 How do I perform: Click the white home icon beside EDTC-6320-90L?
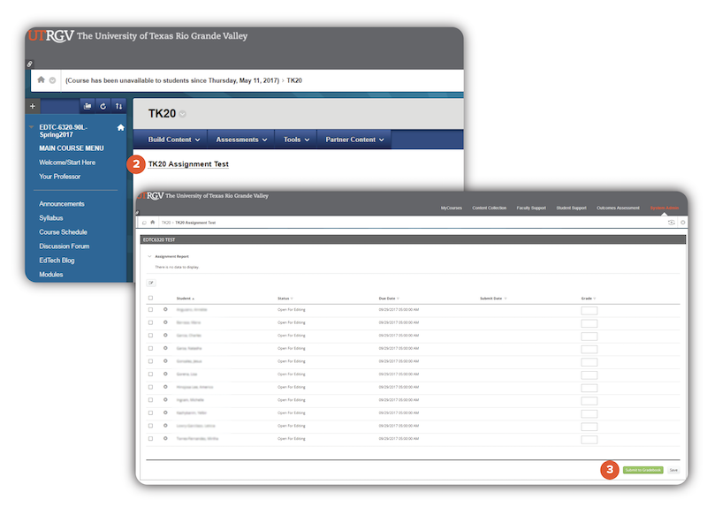[x=121, y=127]
